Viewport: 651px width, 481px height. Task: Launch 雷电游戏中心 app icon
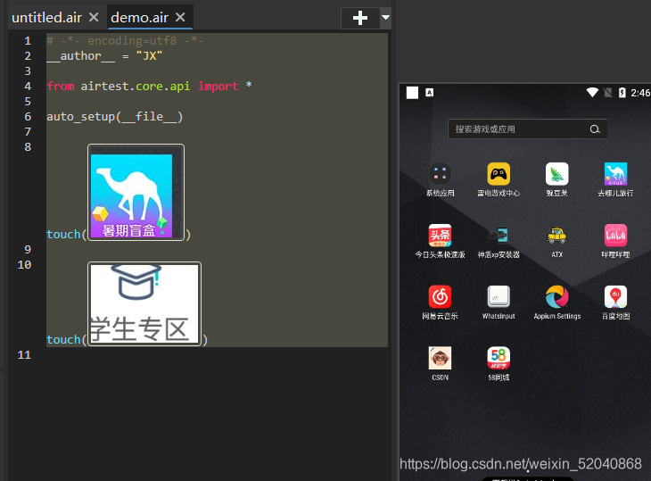coord(499,174)
